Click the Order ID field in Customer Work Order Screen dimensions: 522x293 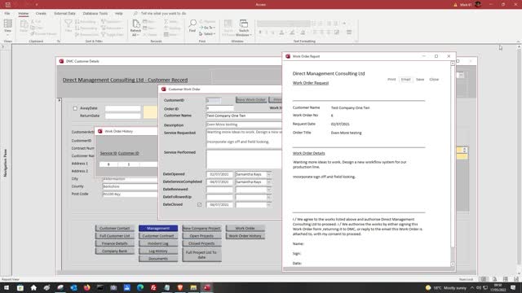[219, 108]
